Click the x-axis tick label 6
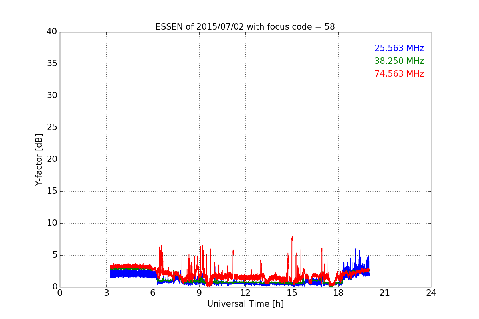This screenshot has height=319, width=479. [x=153, y=293]
